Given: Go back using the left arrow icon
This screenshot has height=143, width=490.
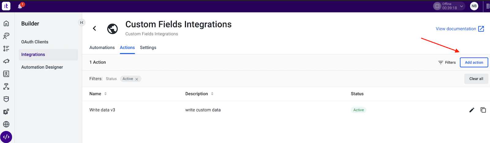Looking at the screenshot, I should point(94,28).
